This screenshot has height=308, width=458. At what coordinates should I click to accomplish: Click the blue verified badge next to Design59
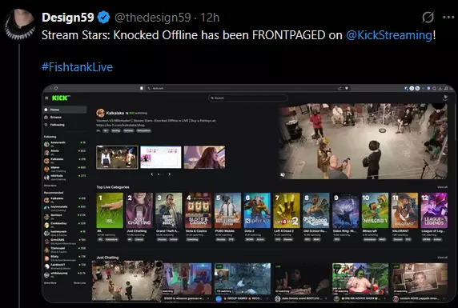(x=103, y=18)
